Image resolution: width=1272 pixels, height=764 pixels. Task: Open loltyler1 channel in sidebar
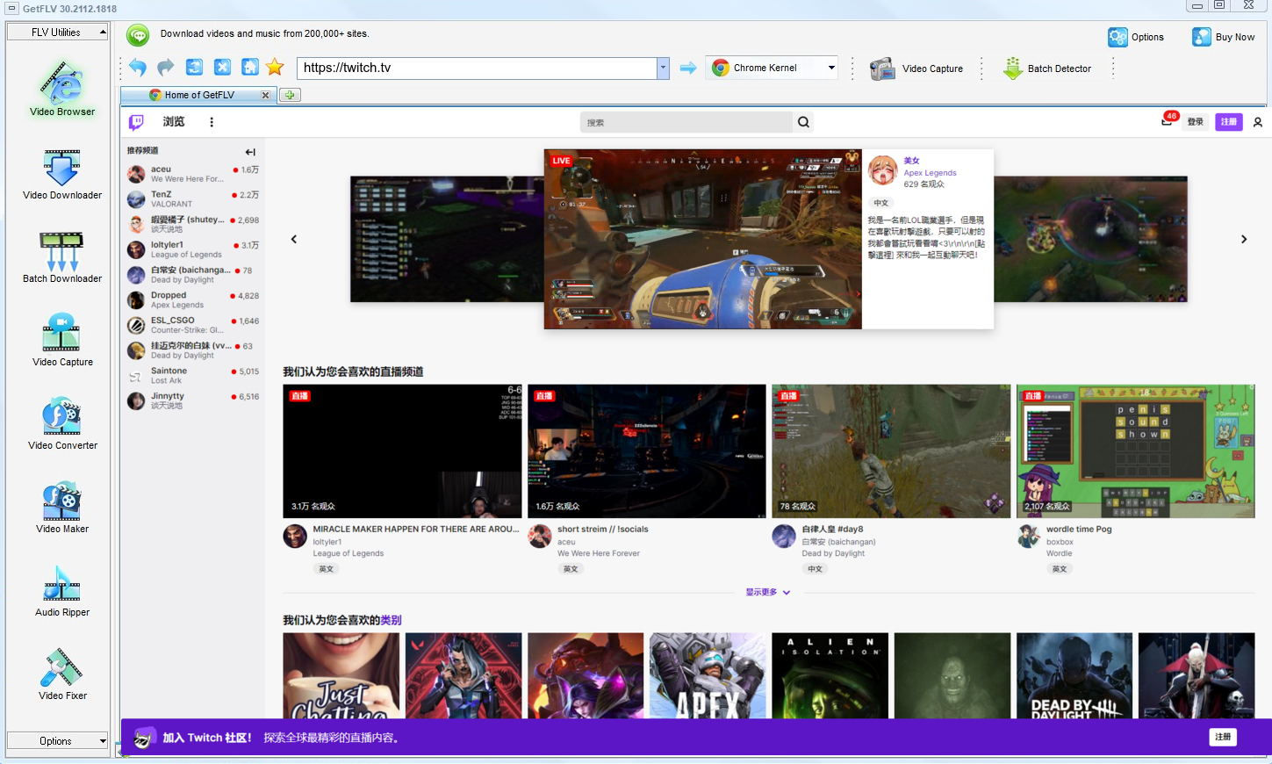(193, 249)
